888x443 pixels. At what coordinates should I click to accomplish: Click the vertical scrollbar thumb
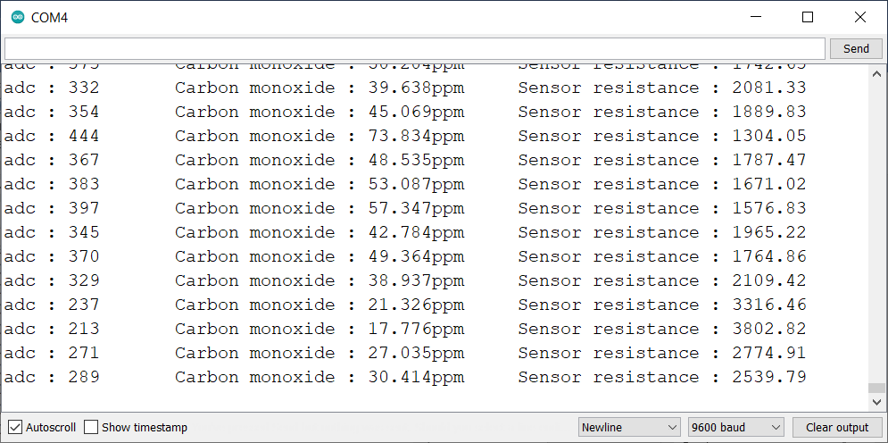coord(876,388)
